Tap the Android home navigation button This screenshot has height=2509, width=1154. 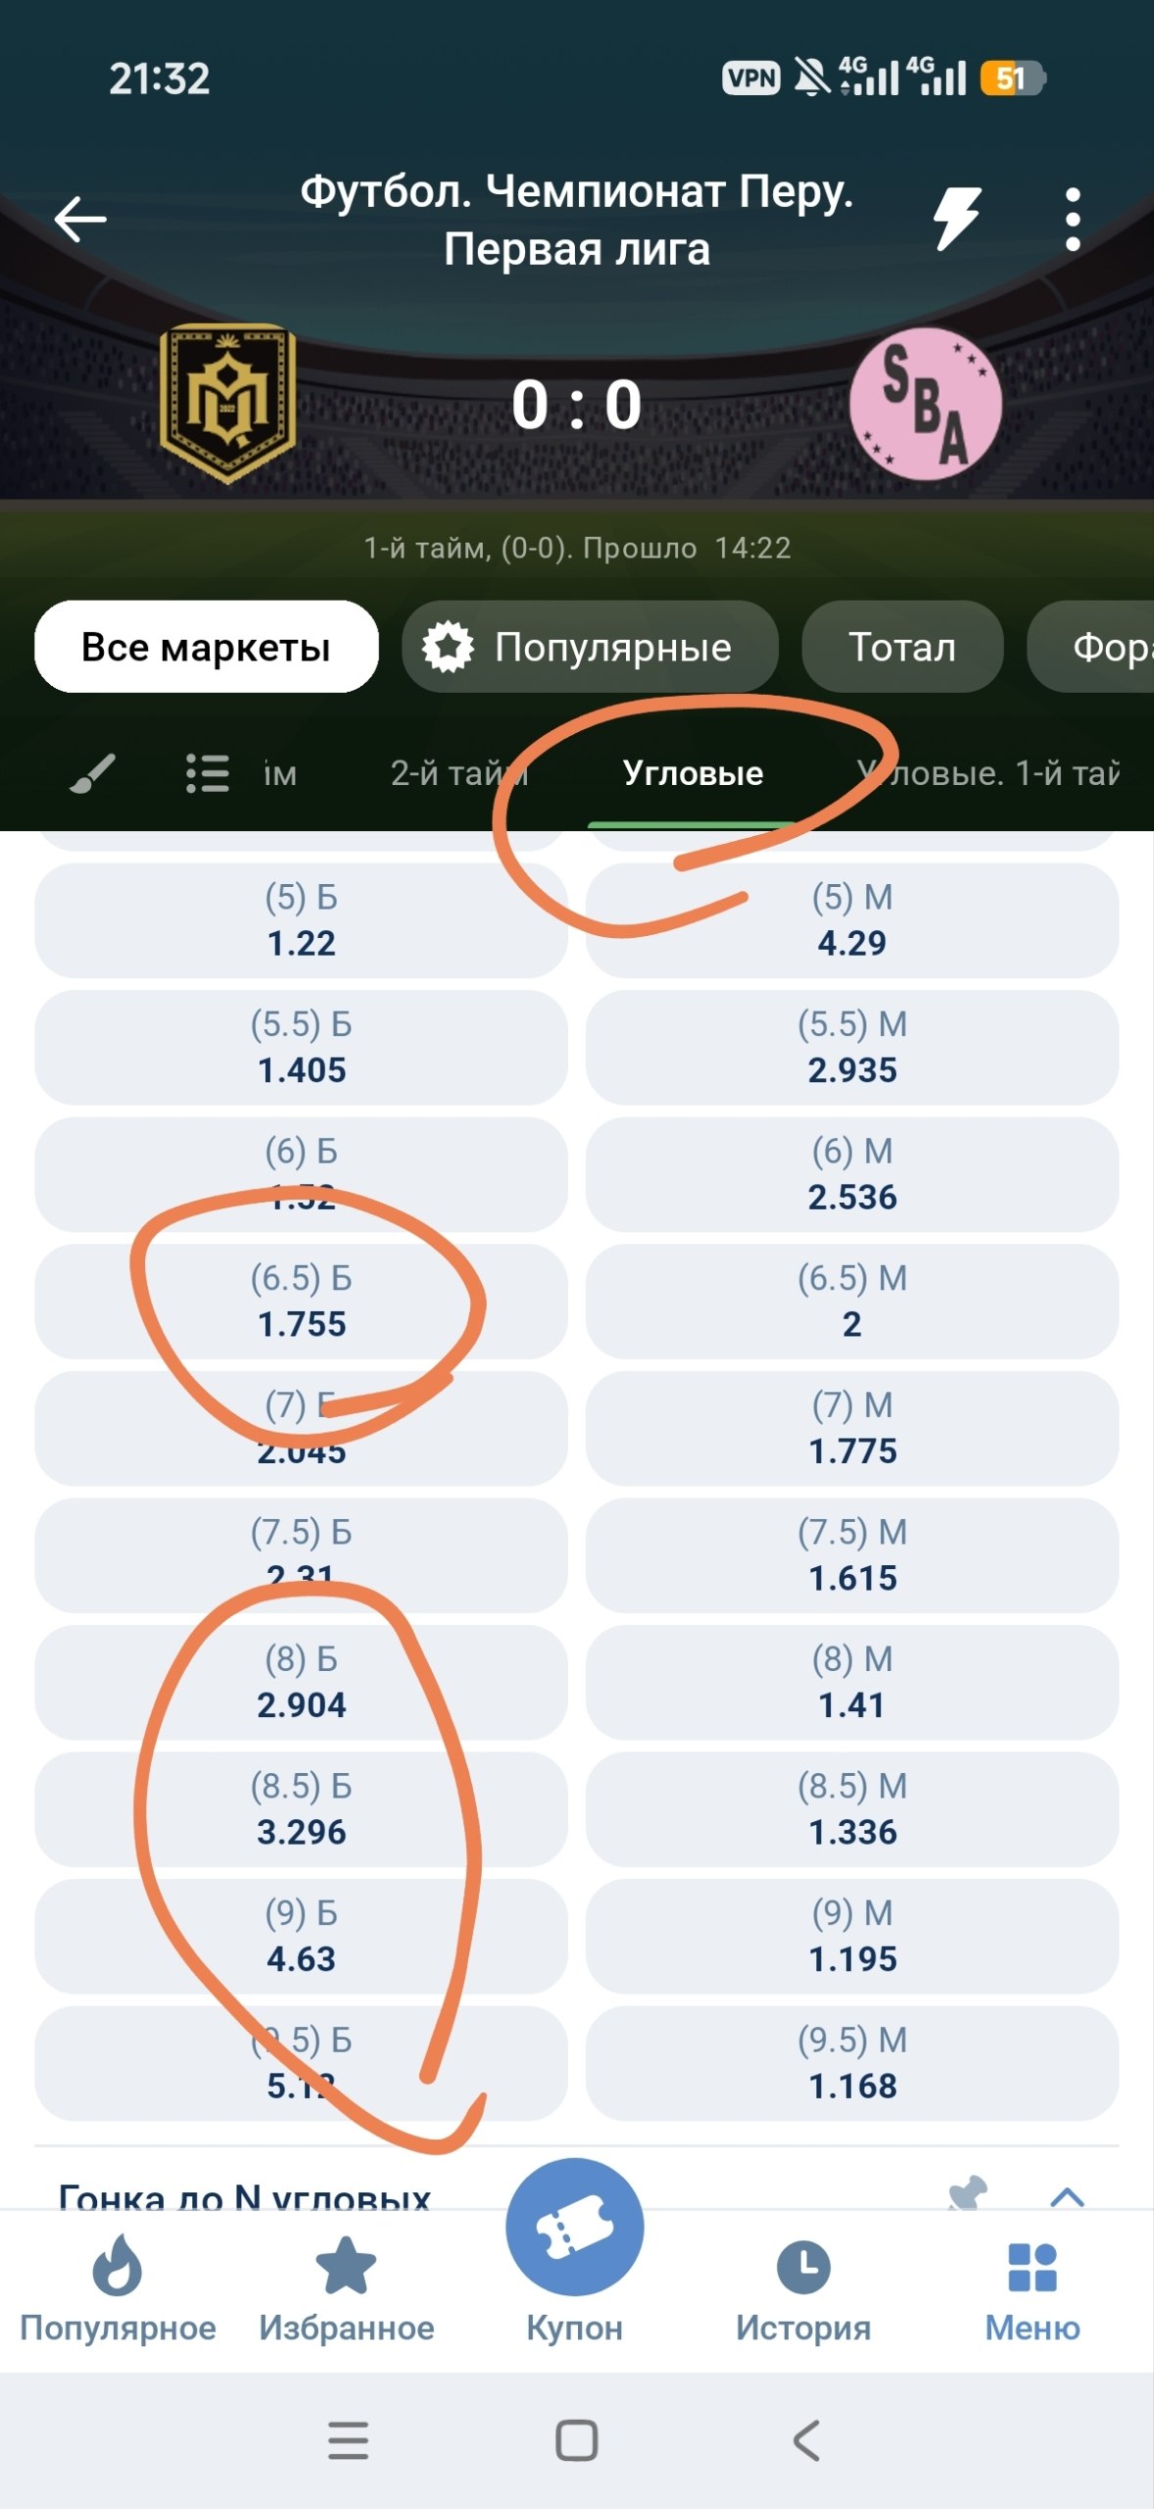pos(576,2440)
